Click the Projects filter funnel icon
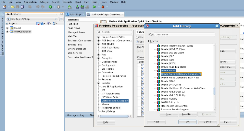The height and width of the screenshot is (131, 244). pos(48,23)
